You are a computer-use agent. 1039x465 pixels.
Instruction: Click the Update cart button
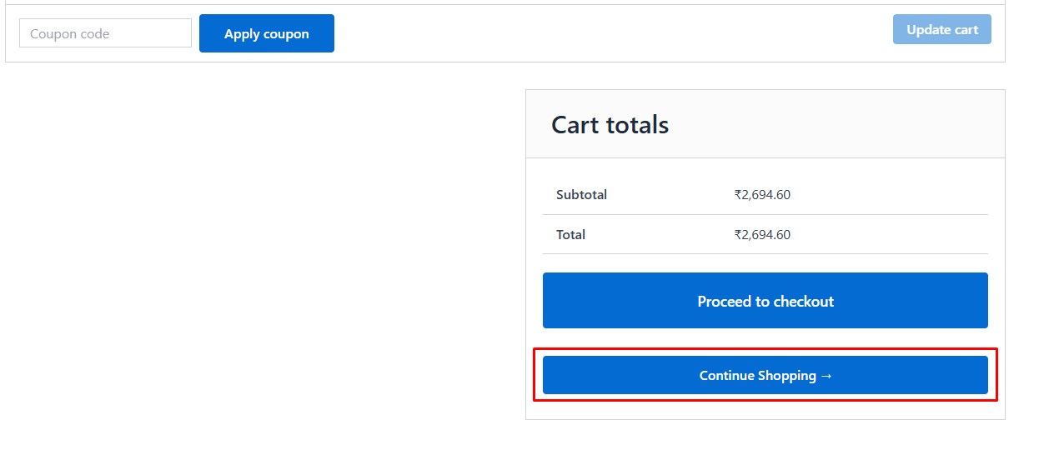point(941,30)
